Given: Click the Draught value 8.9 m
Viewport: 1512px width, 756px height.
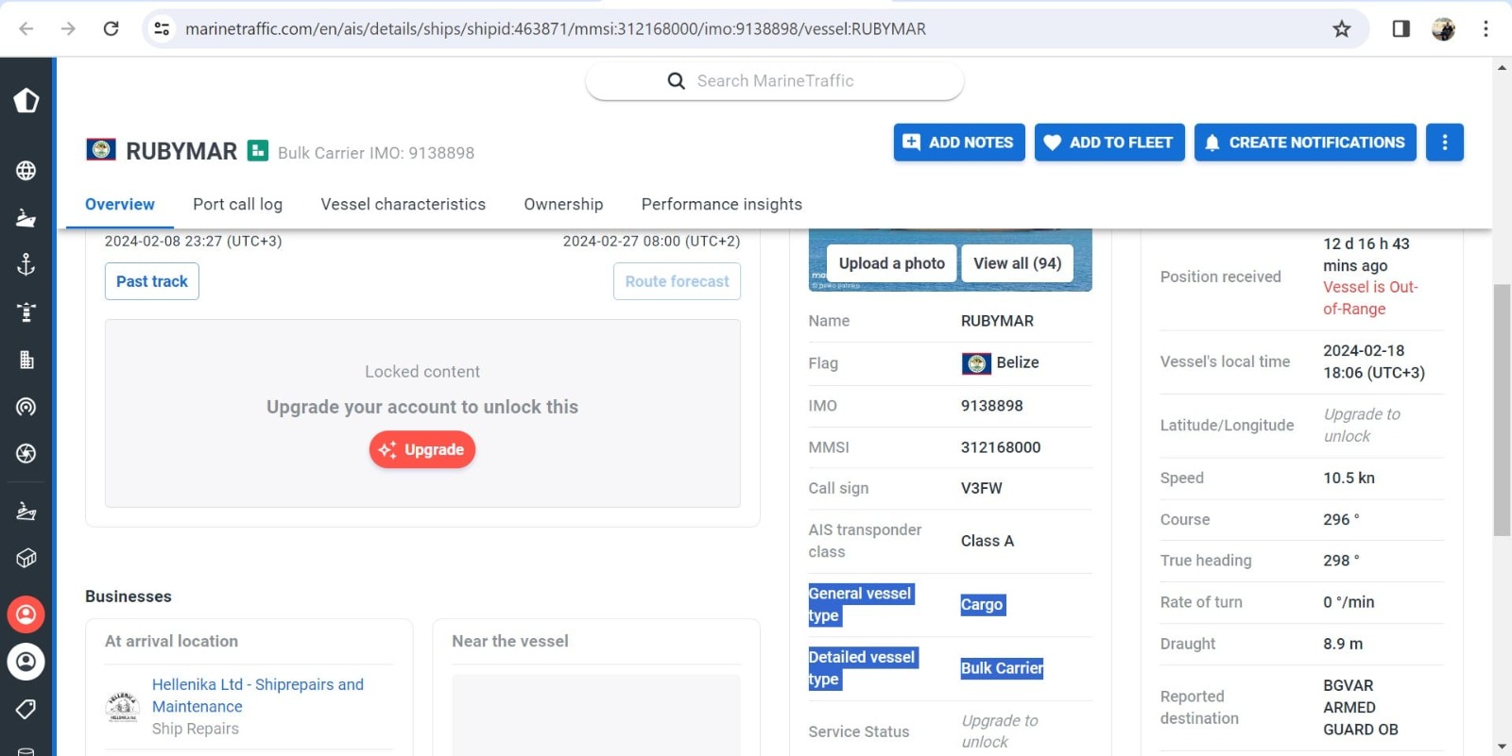Looking at the screenshot, I should click(x=1343, y=644).
